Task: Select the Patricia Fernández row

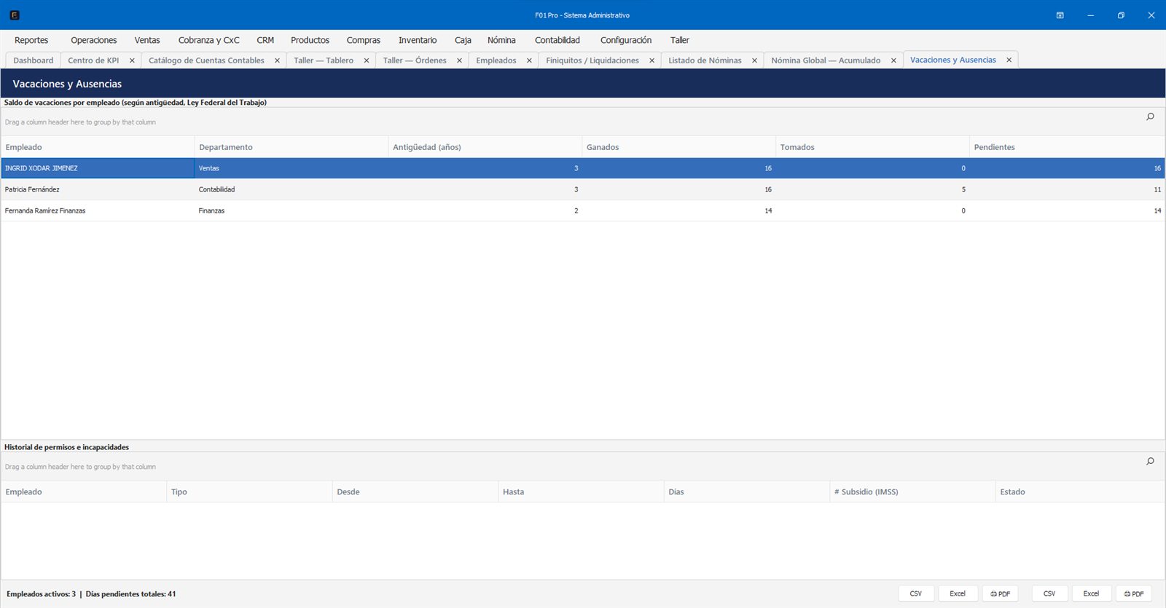Action: pyautogui.click(x=582, y=189)
